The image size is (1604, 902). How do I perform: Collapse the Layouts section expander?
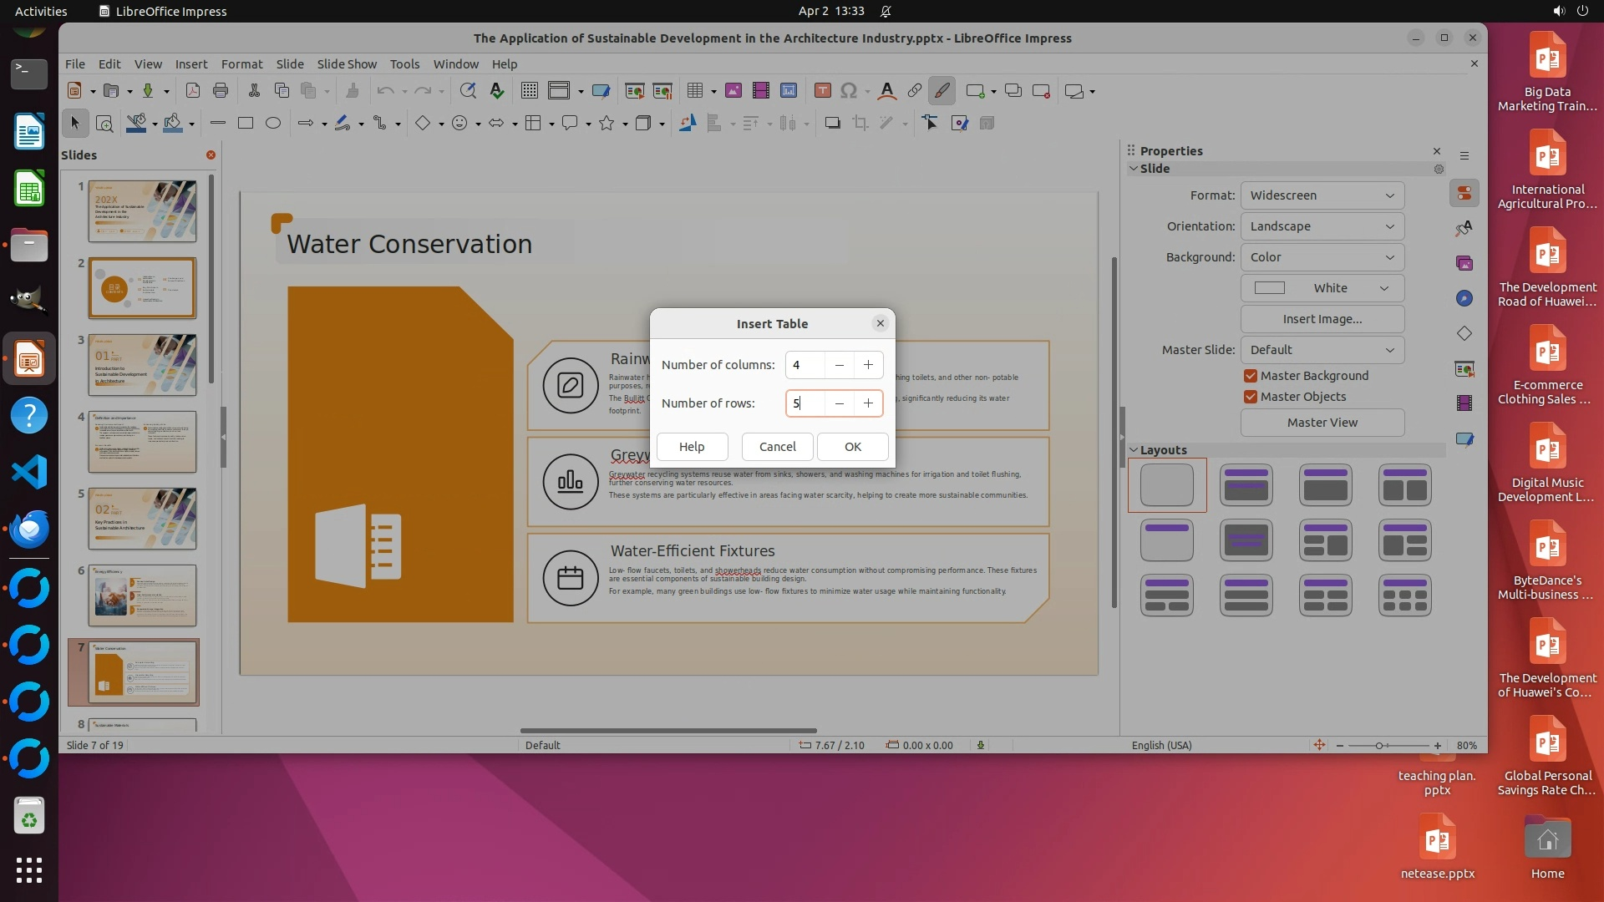click(1134, 450)
